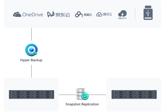Viewport: 165px width, 112px height.
Task: Select the 百度云 text label
Action: pos(88,15)
